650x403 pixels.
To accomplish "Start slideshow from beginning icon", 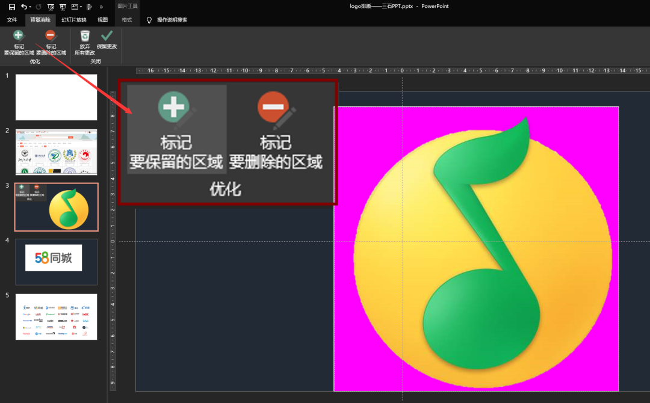I will pos(51,7).
